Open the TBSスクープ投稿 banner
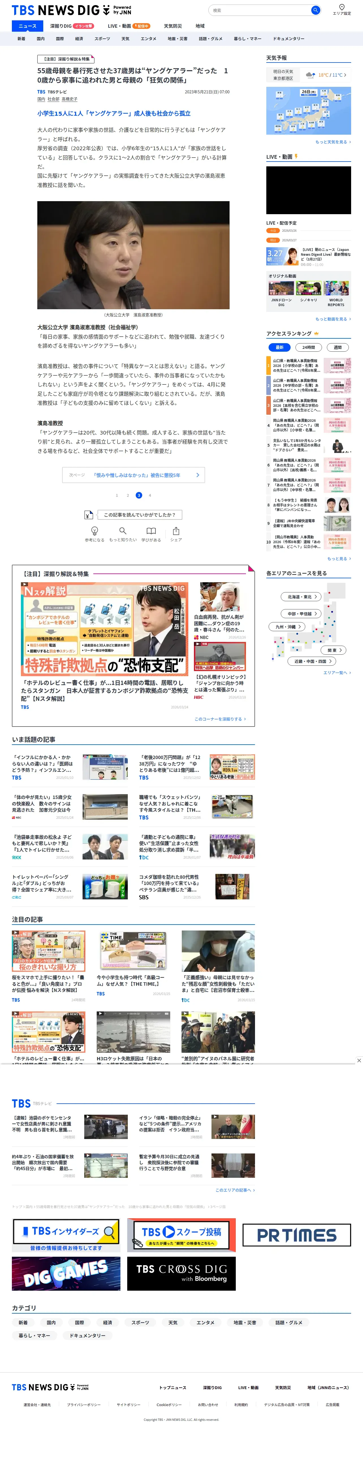The width and height of the screenshot is (363, 1459). 181,1235
